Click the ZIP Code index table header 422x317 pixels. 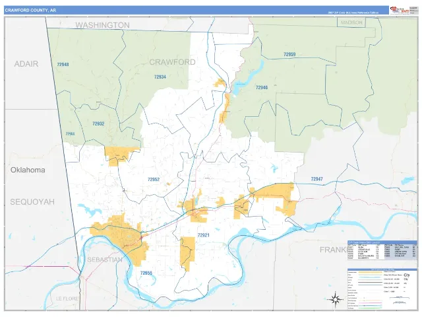tap(382, 242)
